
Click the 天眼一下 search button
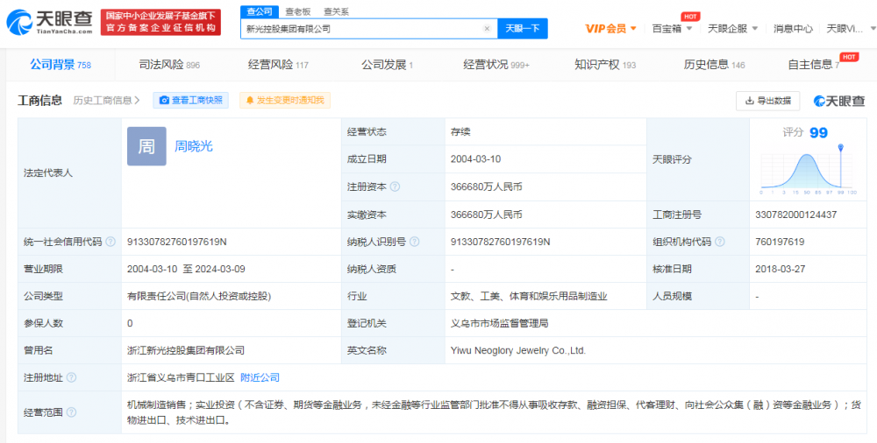click(523, 29)
